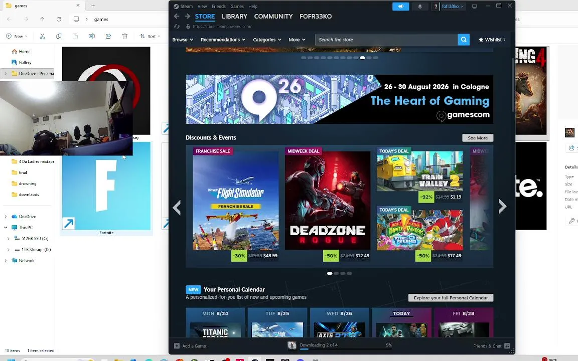
Task: Expand the Network tree node
Action: 6,261
